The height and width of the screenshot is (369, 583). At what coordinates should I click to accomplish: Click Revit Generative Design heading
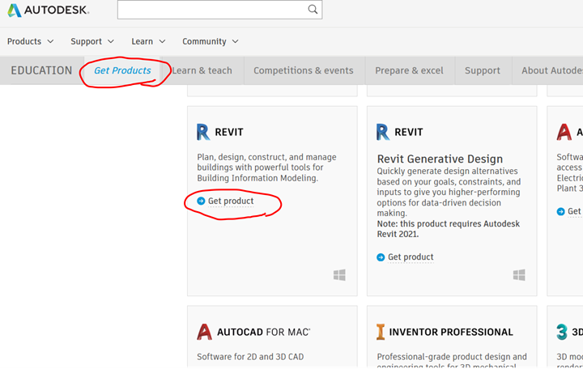click(x=440, y=159)
